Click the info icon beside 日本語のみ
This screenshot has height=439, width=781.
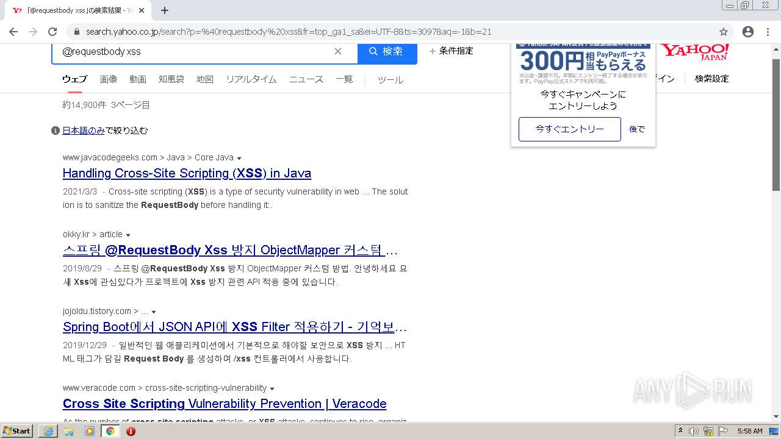click(x=56, y=130)
